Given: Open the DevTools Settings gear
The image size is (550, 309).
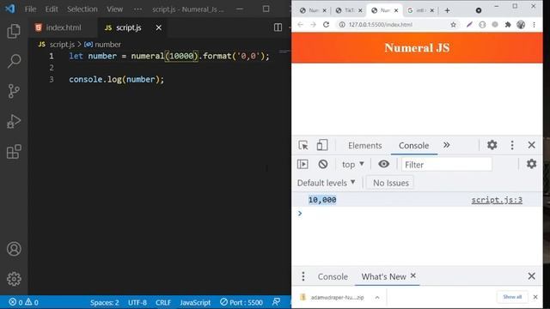Looking at the screenshot, I should coord(492,145).
